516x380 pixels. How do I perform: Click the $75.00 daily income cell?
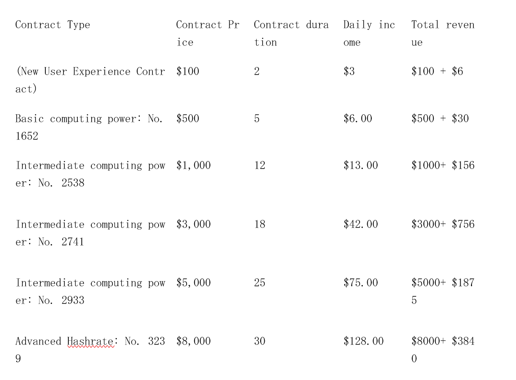(360, 283)
